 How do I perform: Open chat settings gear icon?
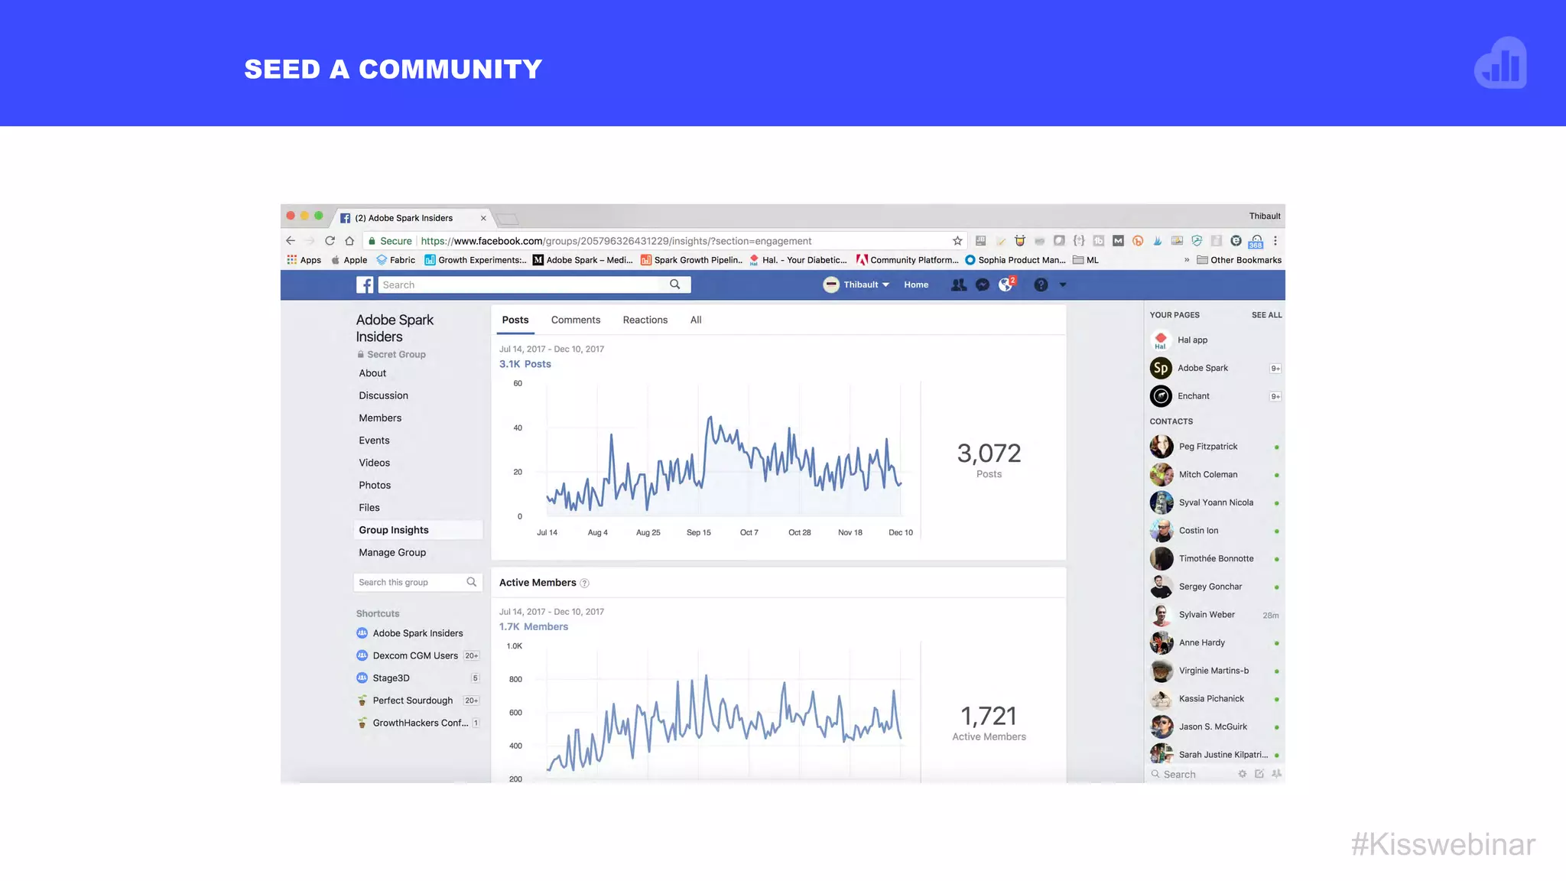pyautogui.click(x=1243, y=774)
